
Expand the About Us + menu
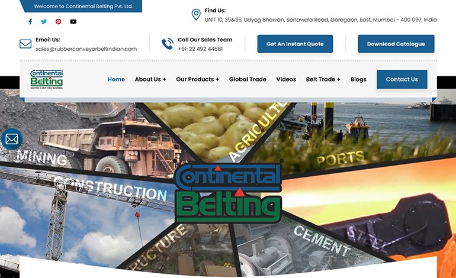coord(150,79)
